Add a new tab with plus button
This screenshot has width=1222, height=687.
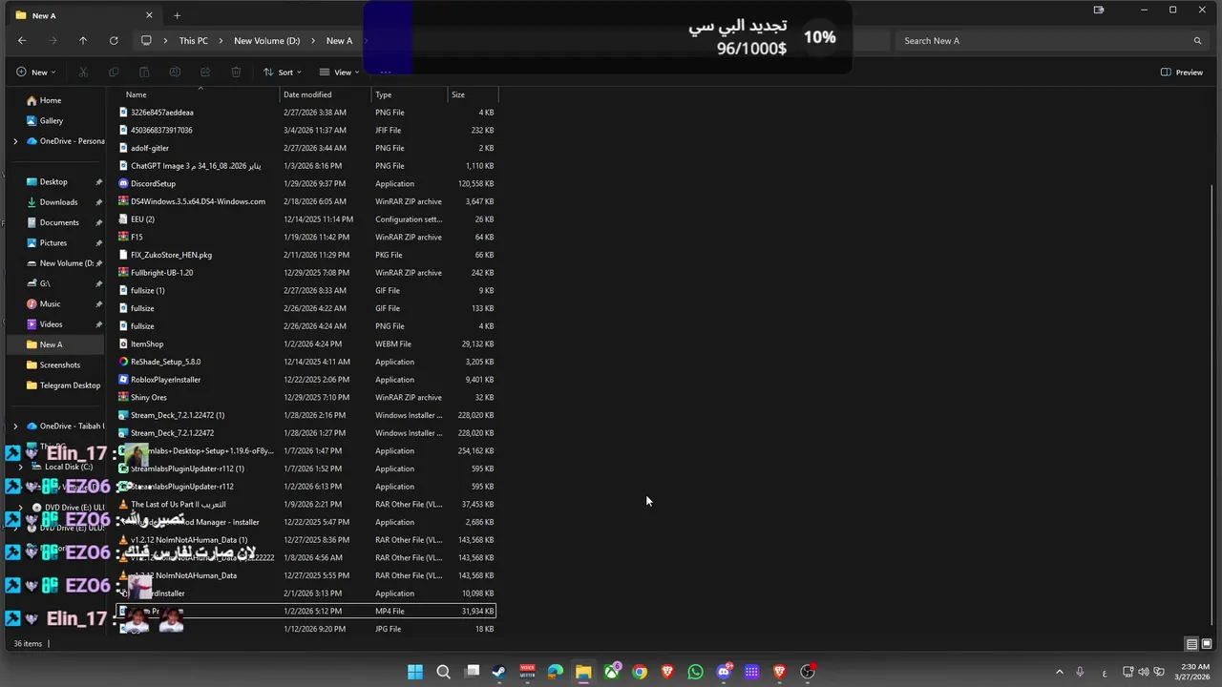pos(177,15)
